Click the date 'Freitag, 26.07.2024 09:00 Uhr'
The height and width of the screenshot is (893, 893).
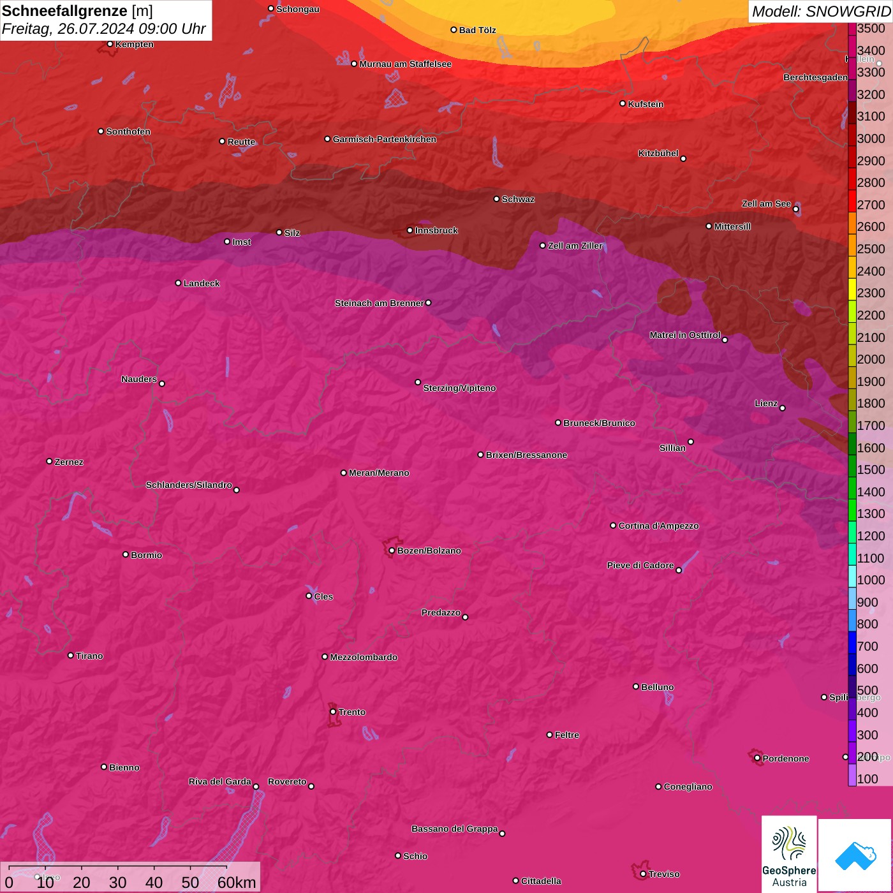103,29
